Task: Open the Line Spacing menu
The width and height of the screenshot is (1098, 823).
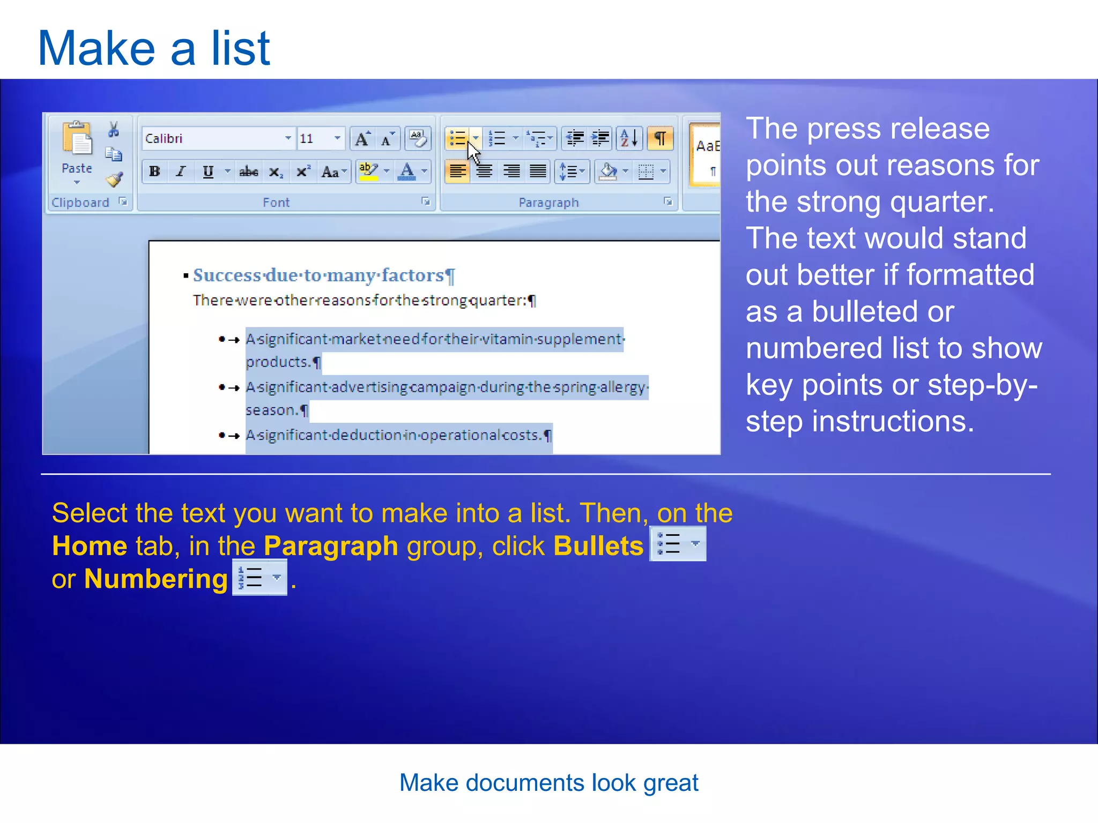Action: coord(572,171)
